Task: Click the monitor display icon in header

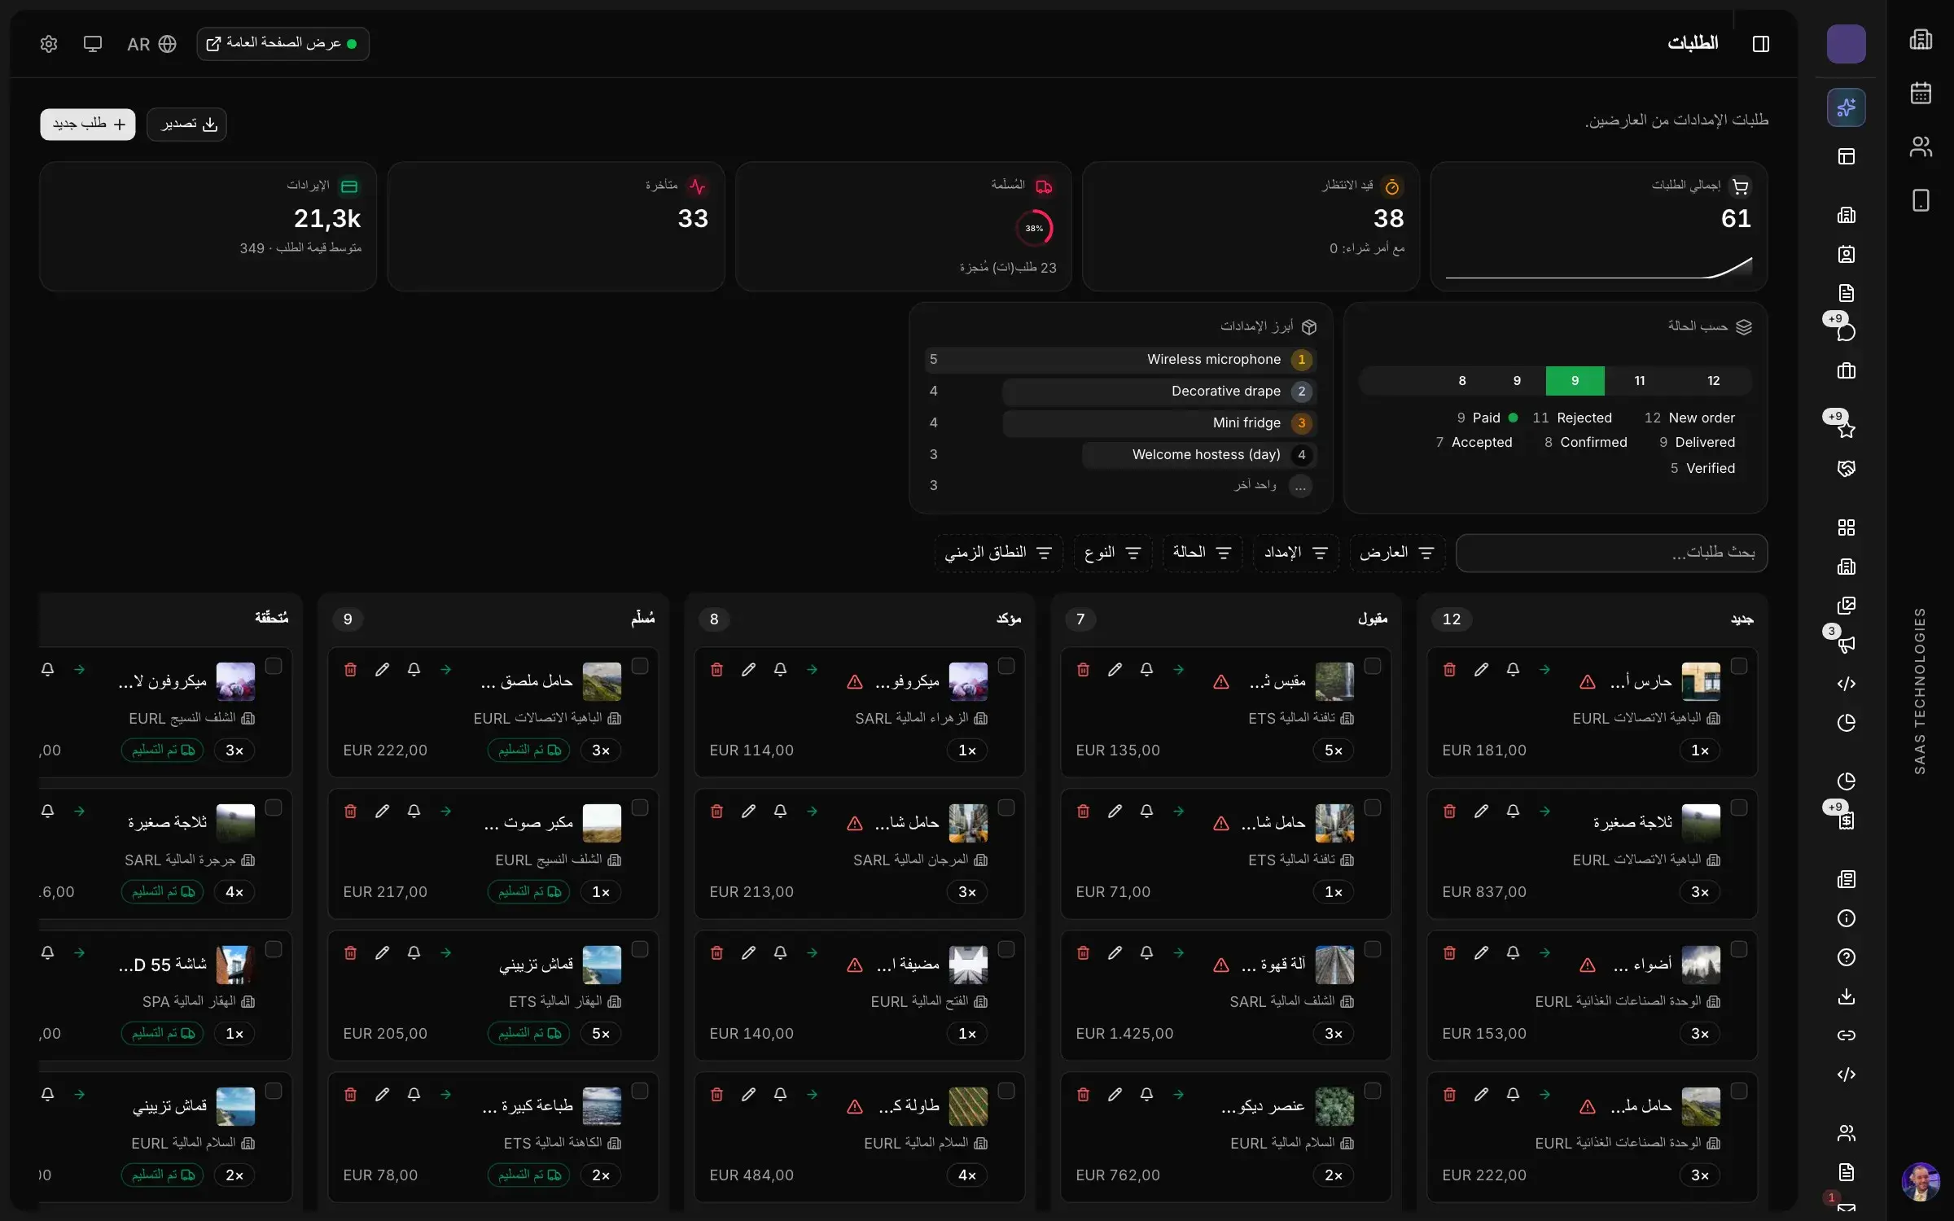Action: tap(93, 44)
